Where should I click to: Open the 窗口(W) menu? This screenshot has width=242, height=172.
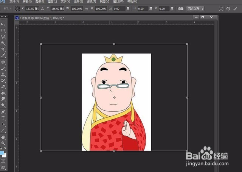pos(118,2)
